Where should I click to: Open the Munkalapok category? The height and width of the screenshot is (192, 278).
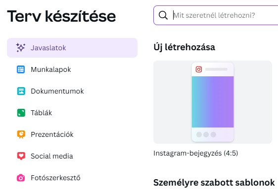tap(72, 69)
